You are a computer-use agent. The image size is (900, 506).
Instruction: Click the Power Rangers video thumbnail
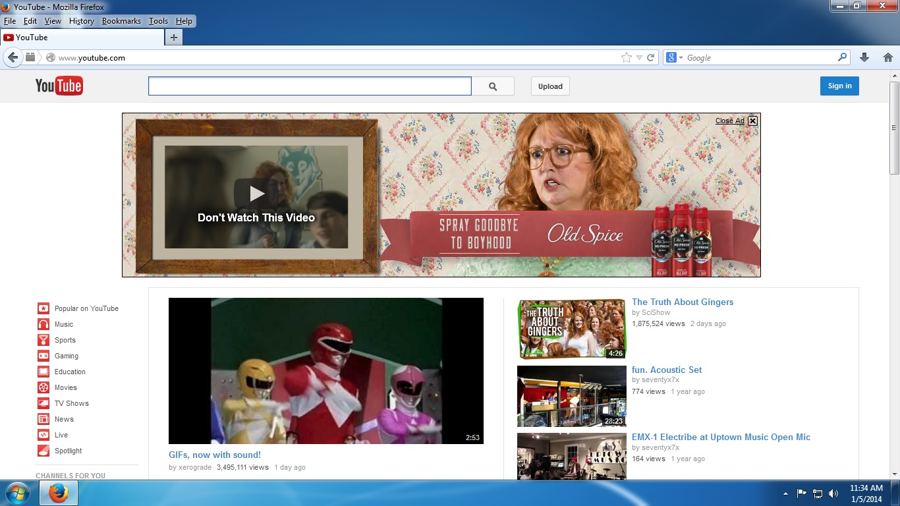coord(326,371)
